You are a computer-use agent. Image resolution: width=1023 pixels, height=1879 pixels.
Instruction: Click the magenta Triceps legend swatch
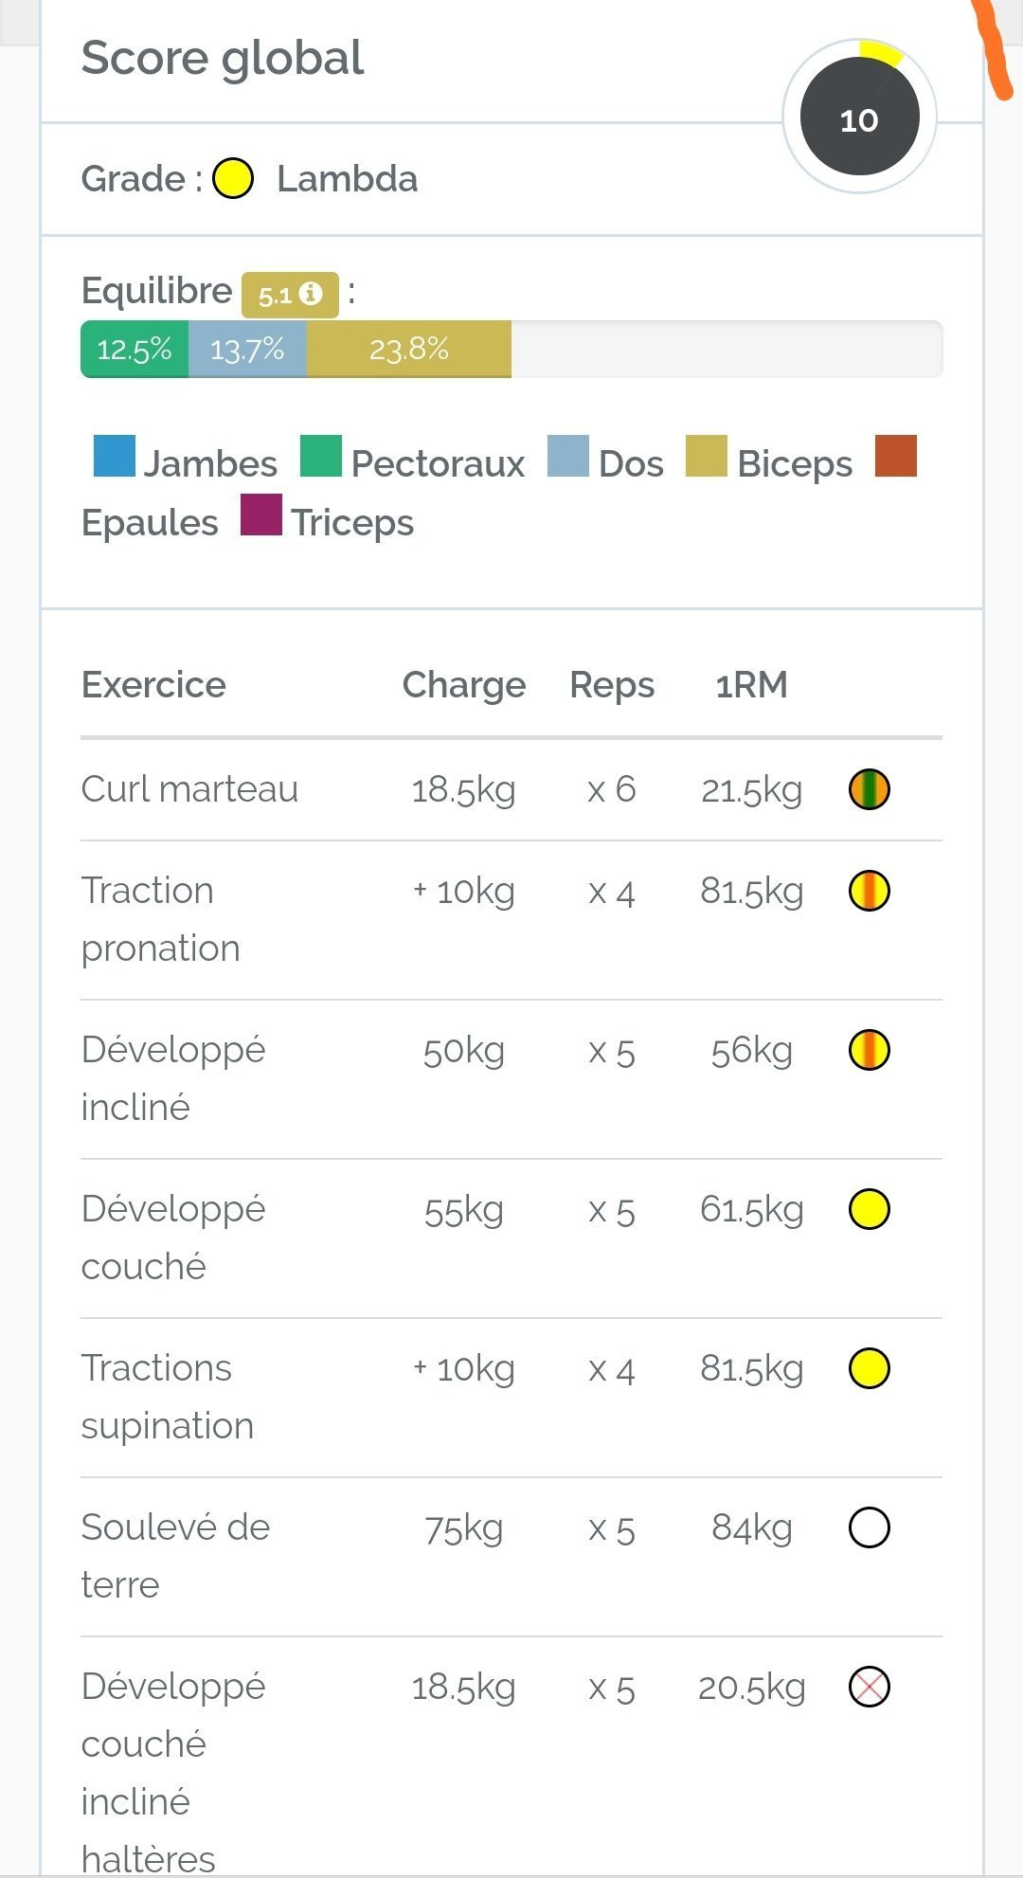(x=261, y=515)
